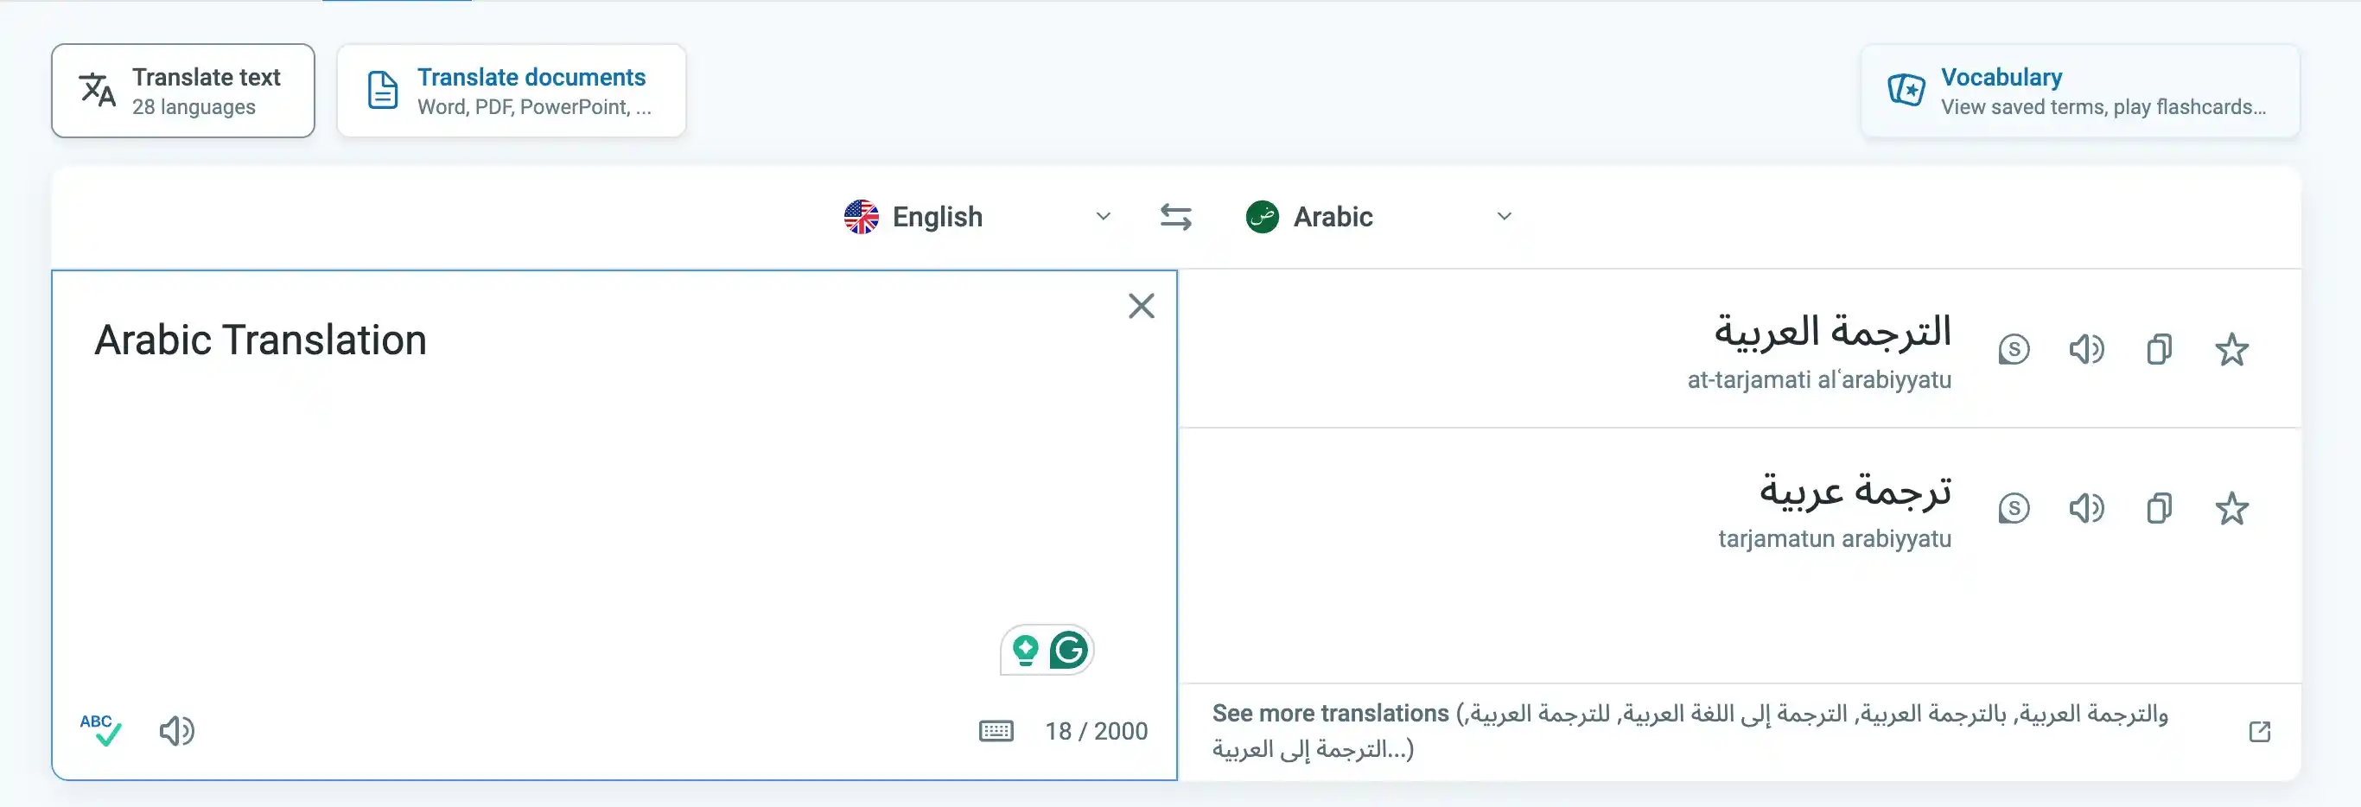Expand the Translate documents options
Viewport: 2361px width, 807px height.
(511, 90)
